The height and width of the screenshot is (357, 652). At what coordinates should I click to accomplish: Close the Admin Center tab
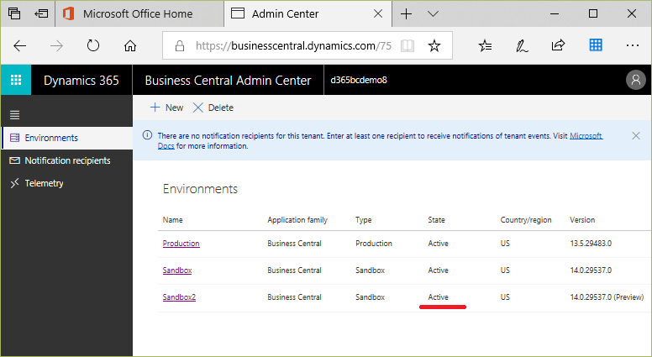point(378,13)
